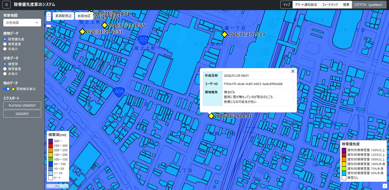Open the フィードバック tab

pos(330,5)
